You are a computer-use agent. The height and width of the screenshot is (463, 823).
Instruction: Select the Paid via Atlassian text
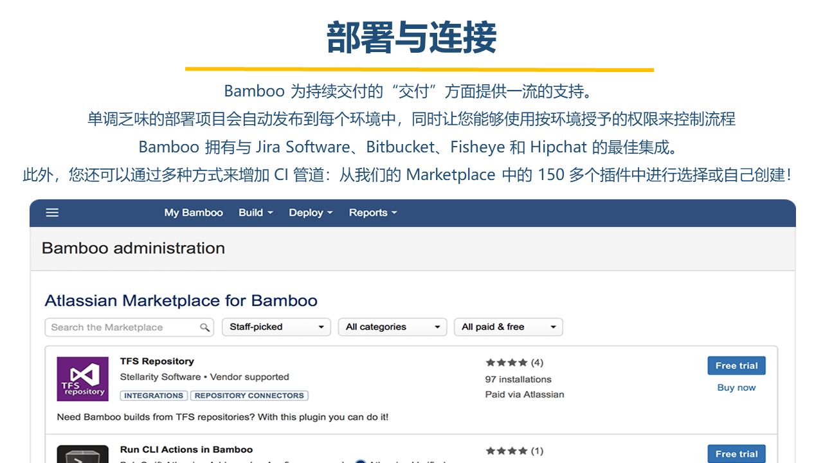[x=525, y=394]
